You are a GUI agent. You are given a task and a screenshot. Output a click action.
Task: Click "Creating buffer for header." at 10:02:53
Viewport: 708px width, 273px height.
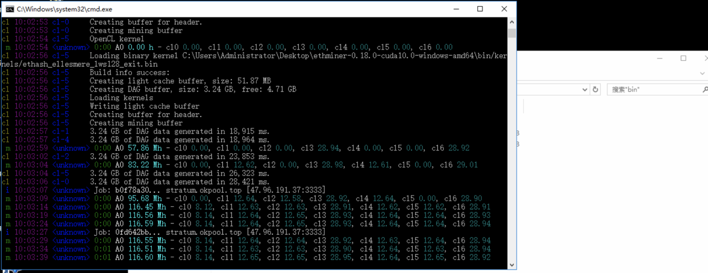coord(146,22)
